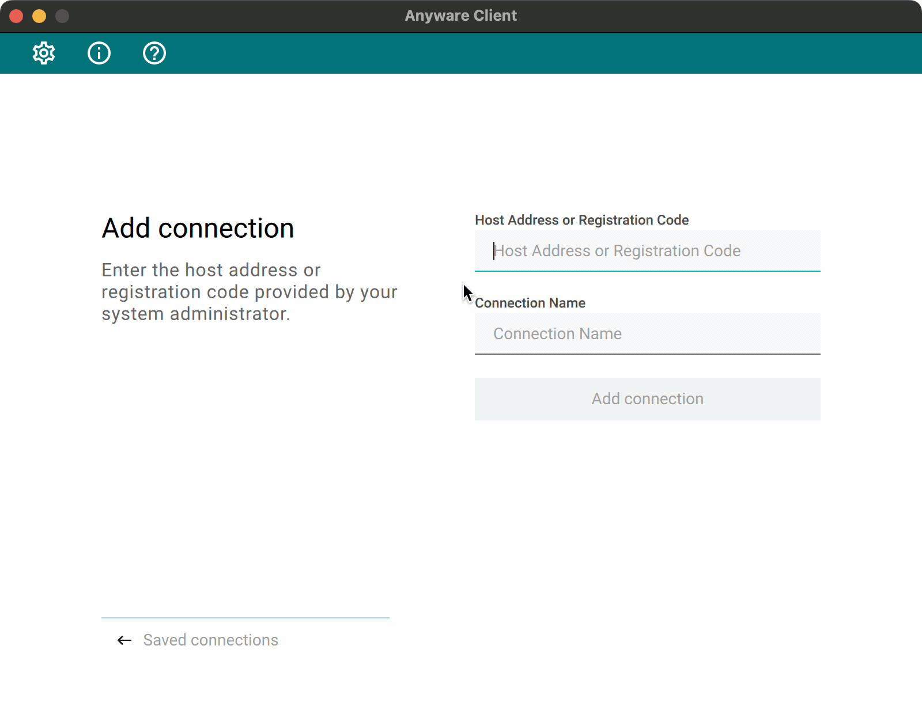922x714 pixels.
Task: Click the Host Address or Registration Code field
Action: pyautogui.click(x=647, y=251)
